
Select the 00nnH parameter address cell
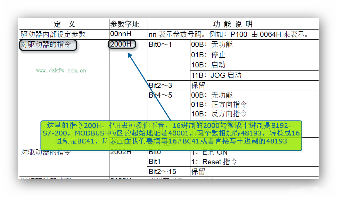[121, 34]
